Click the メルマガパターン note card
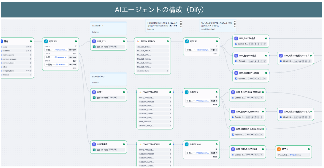 click(x=108, y=28)
